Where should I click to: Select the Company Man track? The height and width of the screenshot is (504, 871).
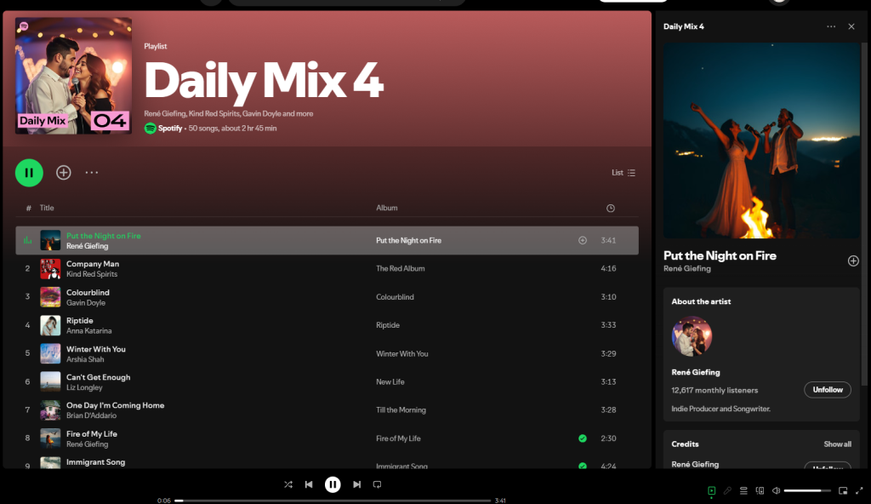pyautogui.click(x=327, y=269)
